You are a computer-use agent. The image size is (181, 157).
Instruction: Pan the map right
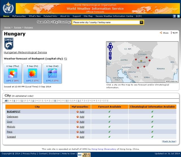pos(112,47)
